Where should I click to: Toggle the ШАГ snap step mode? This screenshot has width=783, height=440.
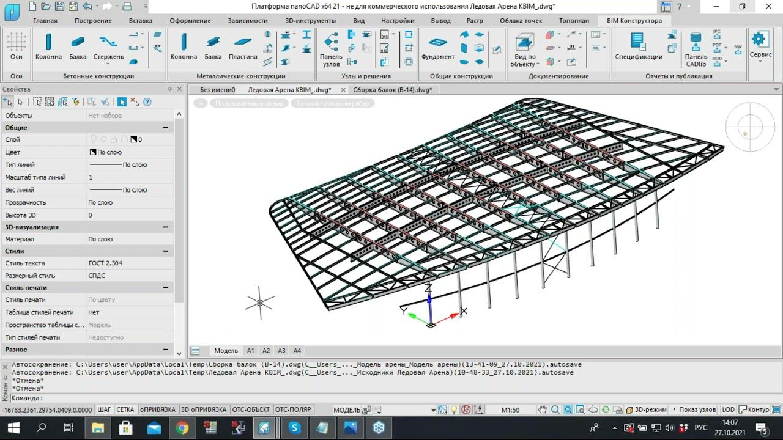click(104, 409)
